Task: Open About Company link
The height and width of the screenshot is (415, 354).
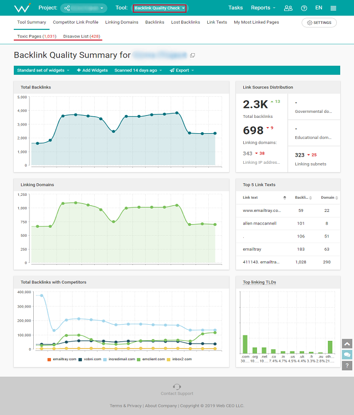Action: 161,406
